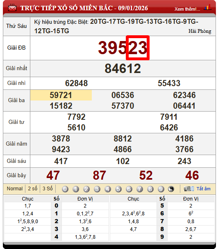
Task: Switch to 2 số display mode
Action: coord(33,189)
